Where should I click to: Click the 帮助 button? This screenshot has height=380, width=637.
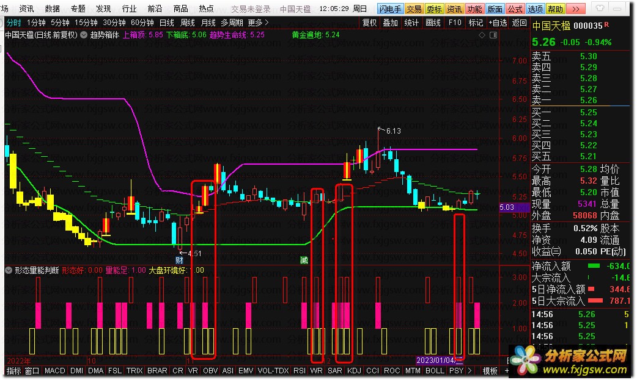pyautogui.click(x=555, y=9)
